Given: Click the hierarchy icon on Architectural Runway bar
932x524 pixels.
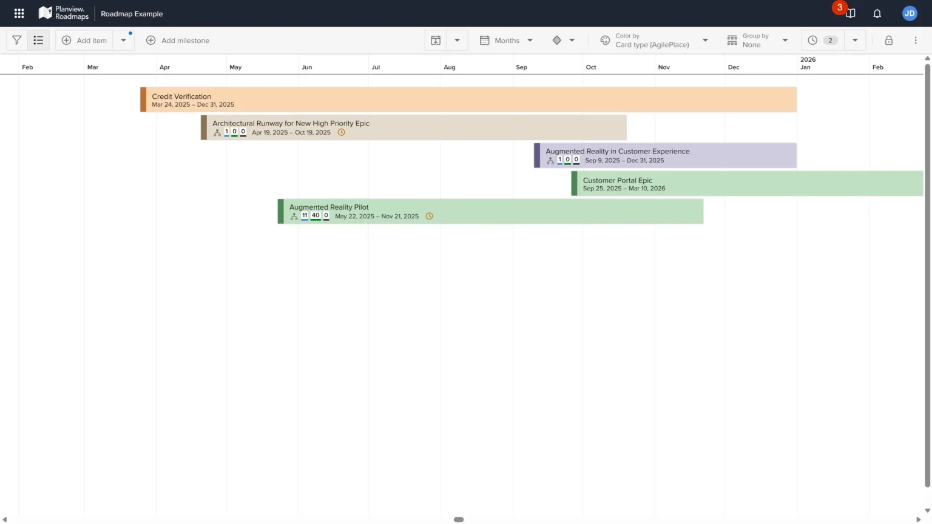Looking at the screenshot, I should point(217,132).
